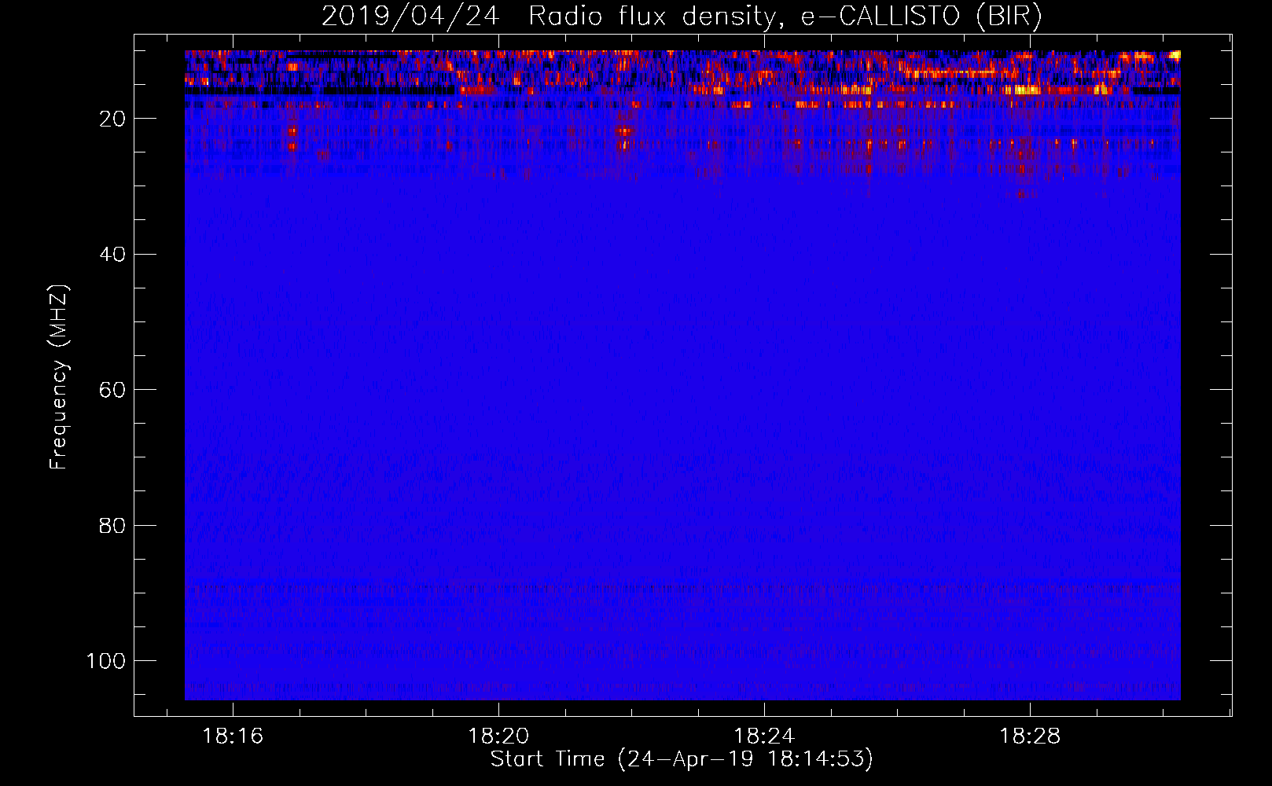Image resolution: width=1272 pixels, height=786 pixels.
Task: Select the 'Frequency (MHZ)' y-axis label
Action: click(x=59, y=376)
